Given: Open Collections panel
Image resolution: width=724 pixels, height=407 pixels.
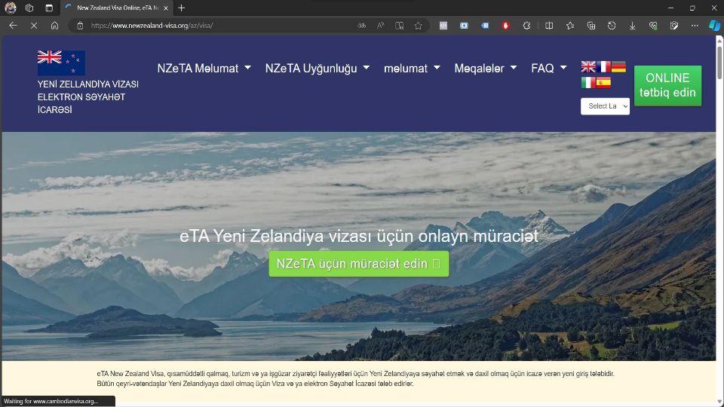Looking at the screenshot, I should 591,26.
